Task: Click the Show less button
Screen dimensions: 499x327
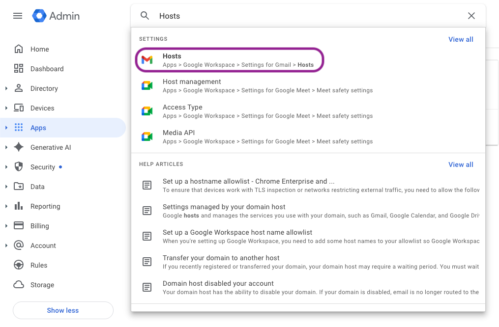Action: (63, 310)
